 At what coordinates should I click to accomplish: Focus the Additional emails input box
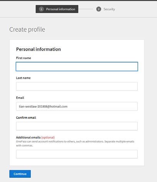point(77,154)
